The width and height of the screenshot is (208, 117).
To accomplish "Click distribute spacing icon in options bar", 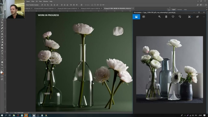I will 81,5.
